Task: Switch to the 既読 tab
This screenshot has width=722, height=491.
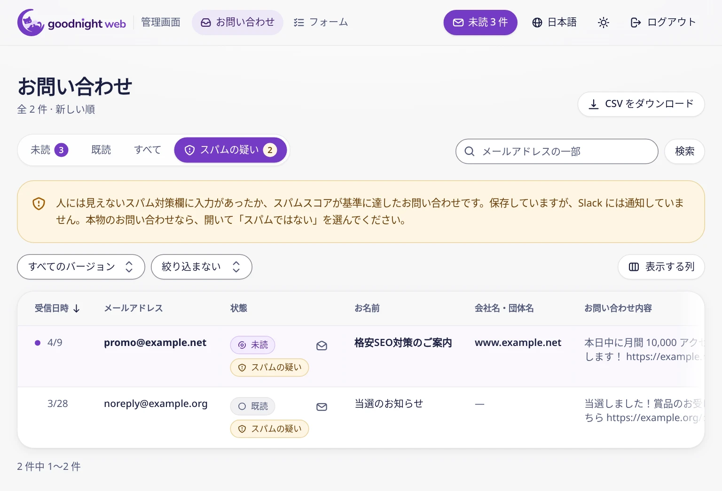Action: [101, 150]
